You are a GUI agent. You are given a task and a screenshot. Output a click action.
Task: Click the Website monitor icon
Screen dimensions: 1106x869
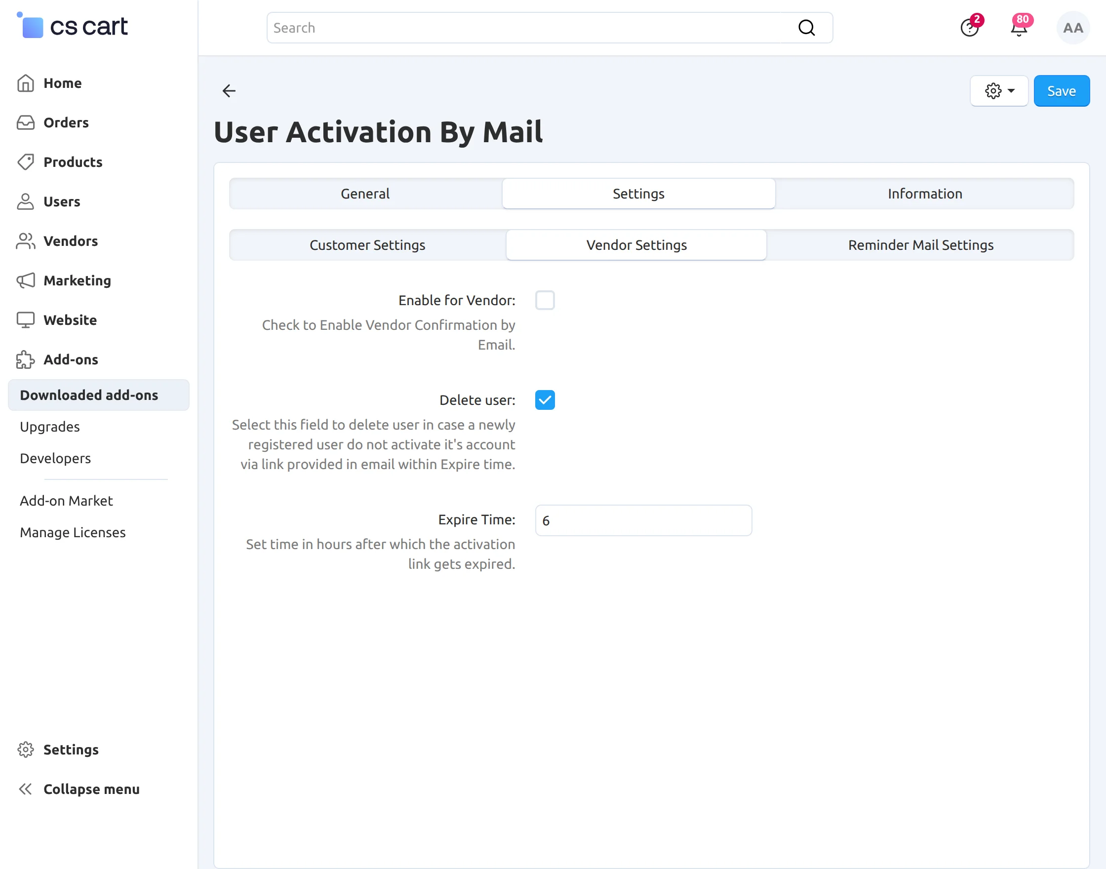pyautogui.click(x=26, y=320)
